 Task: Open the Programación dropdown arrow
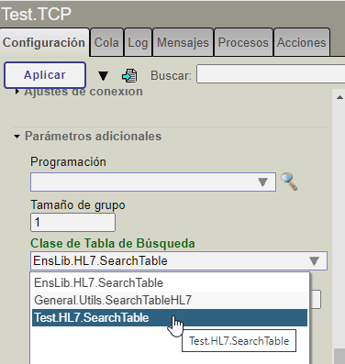pos(262,182)
